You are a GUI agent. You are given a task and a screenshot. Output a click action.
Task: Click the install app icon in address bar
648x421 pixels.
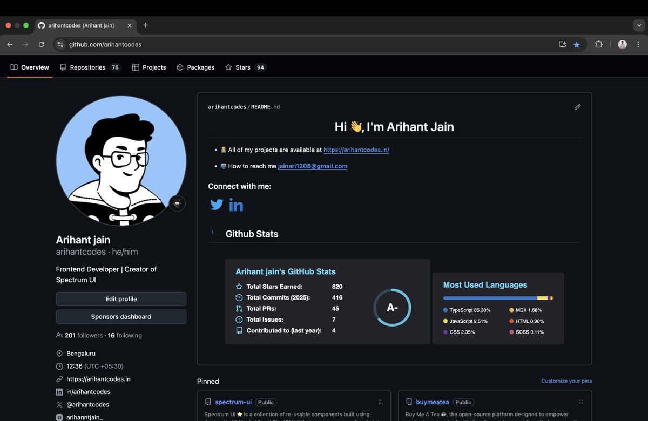[x=562, y=44]
